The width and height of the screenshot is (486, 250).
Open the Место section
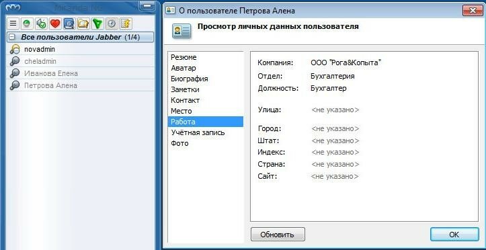coord(205,111)
